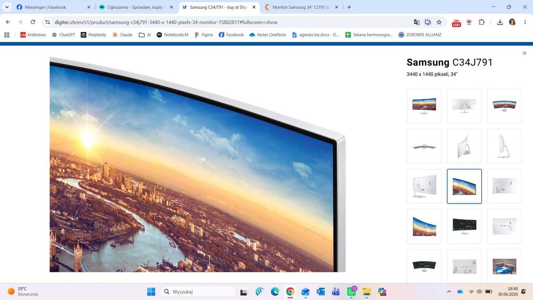The image size is (533, 300).
Task: Open Figma bookmark
Action: (x=204, y=35)
